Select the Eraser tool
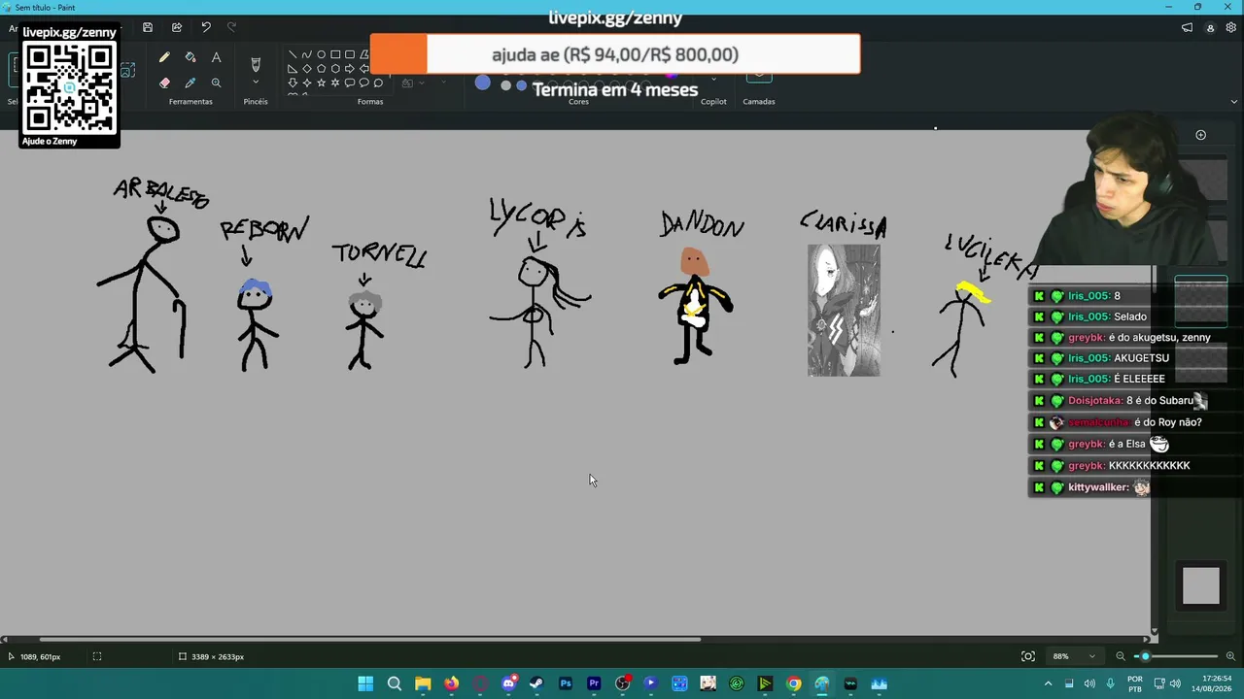This screenshot has width=1244, height=699. [164, 83]
